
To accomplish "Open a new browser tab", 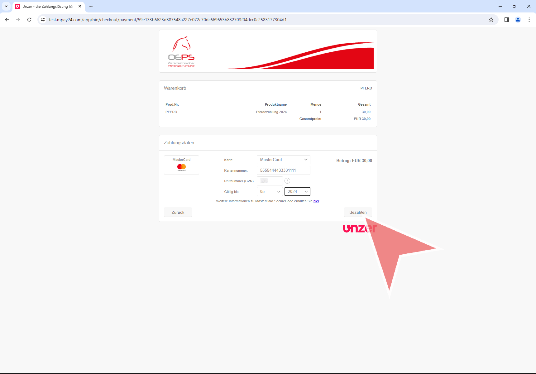I will click(91, 6).
